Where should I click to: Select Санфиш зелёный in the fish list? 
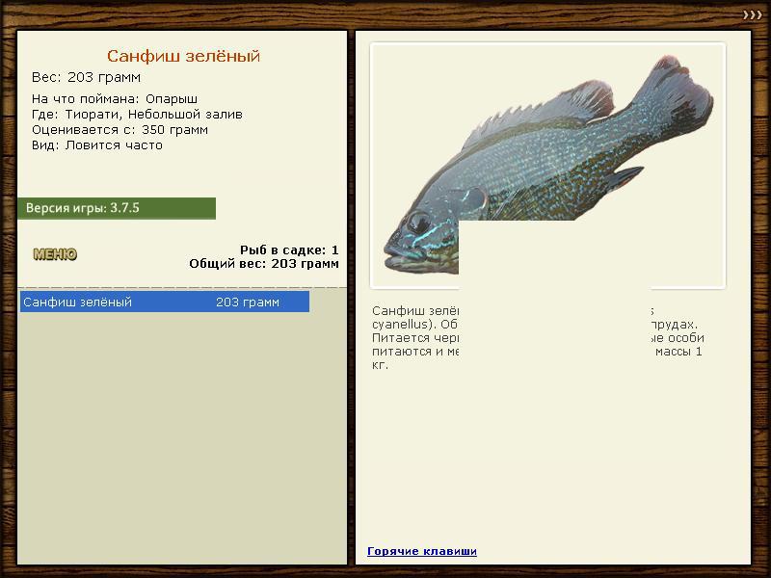tap(165, 302)
